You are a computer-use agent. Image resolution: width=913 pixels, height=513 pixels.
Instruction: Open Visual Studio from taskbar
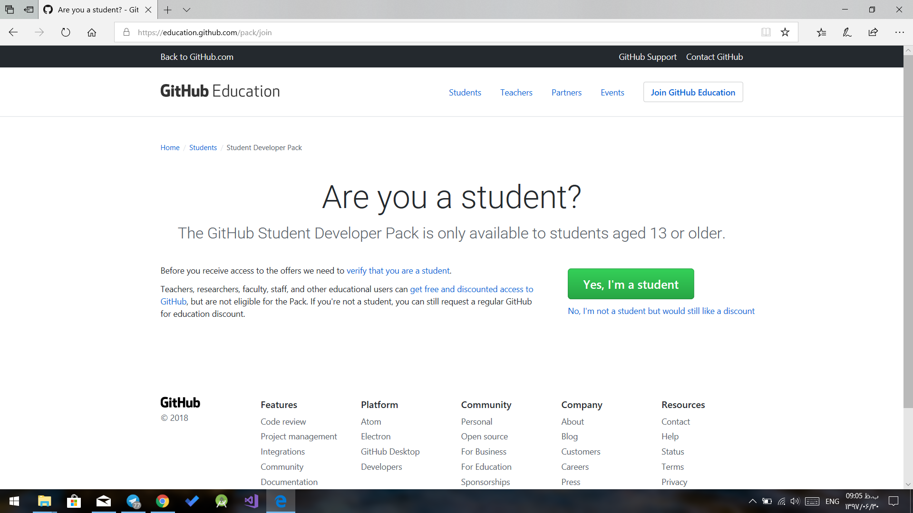coord(251,501)
